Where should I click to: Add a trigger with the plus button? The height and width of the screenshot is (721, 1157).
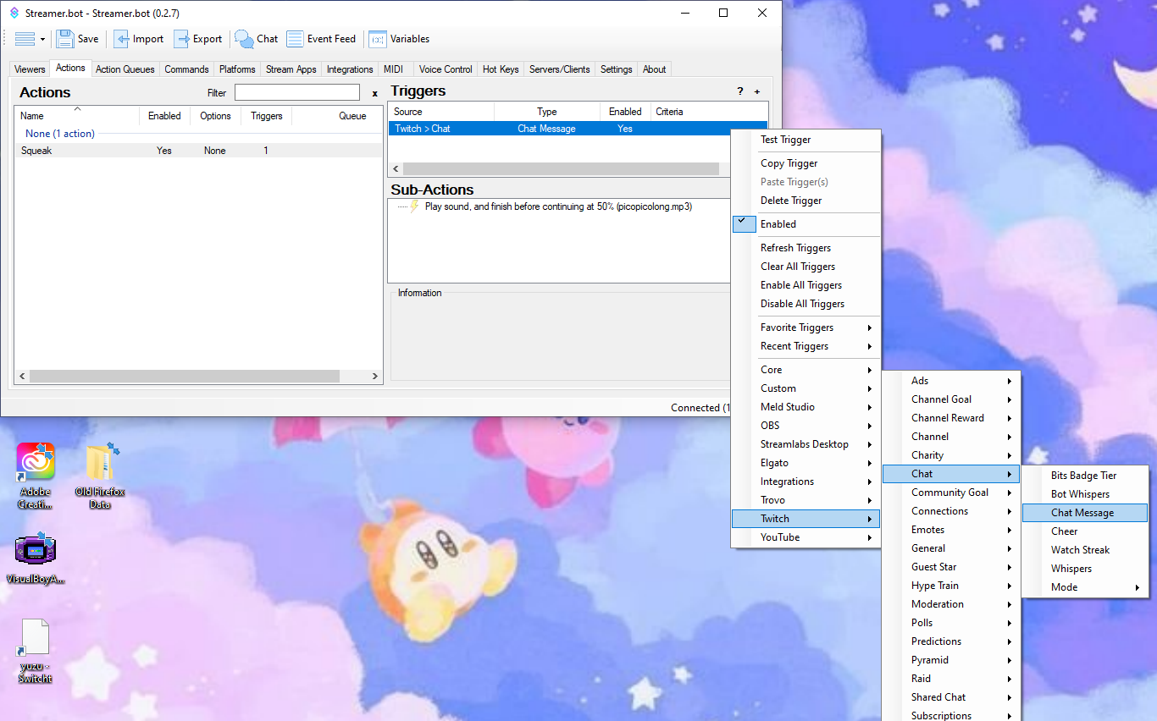757,91
